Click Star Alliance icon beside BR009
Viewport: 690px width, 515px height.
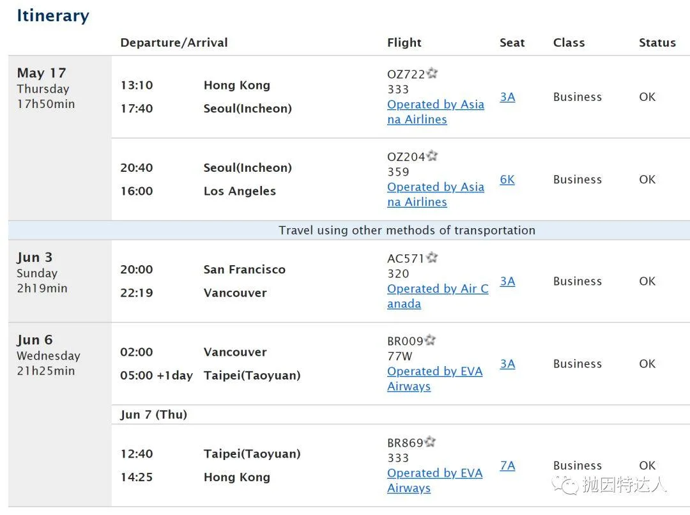pyautogui.click(x=430, y=341)
